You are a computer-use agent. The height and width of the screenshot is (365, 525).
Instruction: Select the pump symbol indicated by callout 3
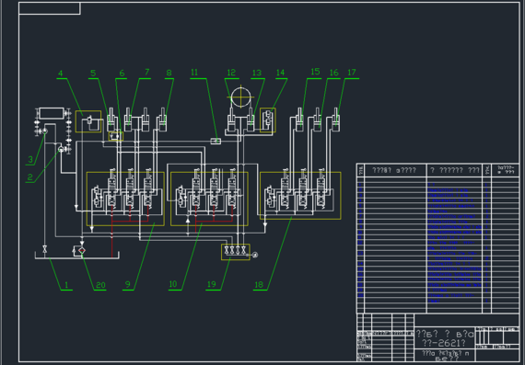tap(44, 131)
